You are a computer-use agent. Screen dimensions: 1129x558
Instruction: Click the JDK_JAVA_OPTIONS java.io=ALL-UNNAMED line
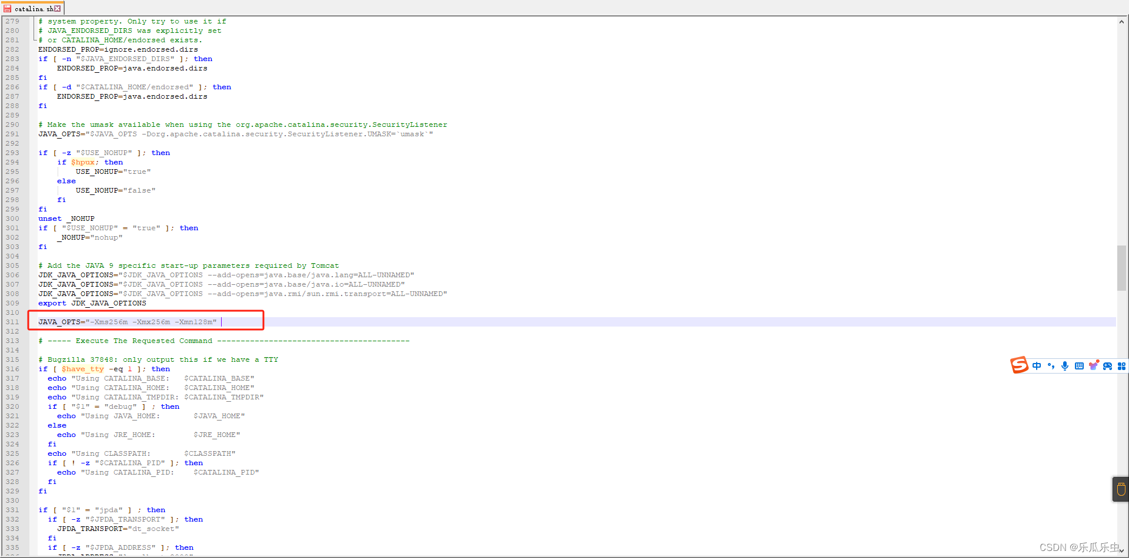(222, 284)
